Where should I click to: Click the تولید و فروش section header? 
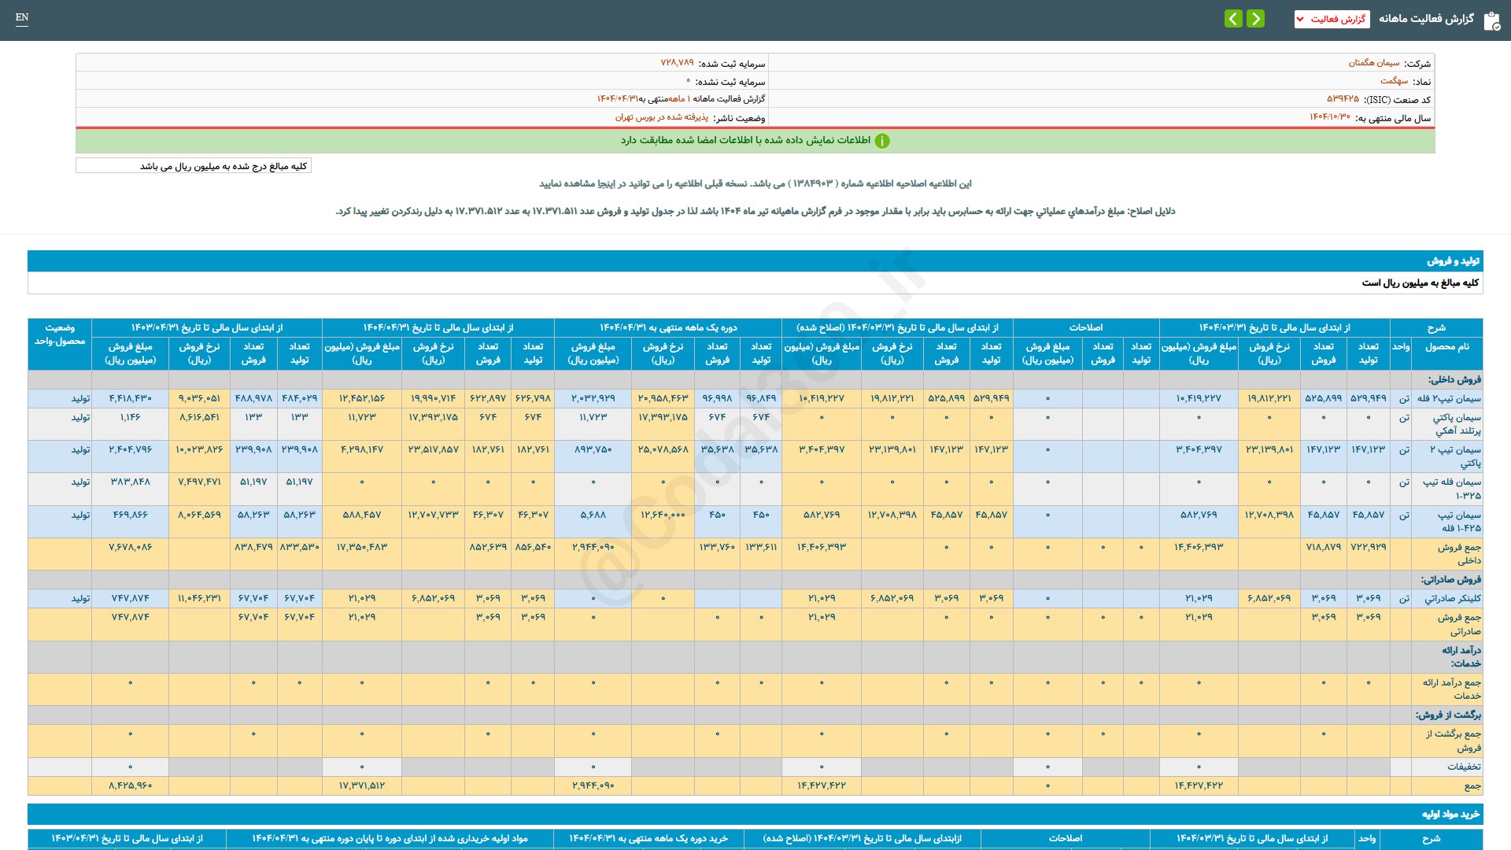pyautogui.click(x=1453, y=261)
